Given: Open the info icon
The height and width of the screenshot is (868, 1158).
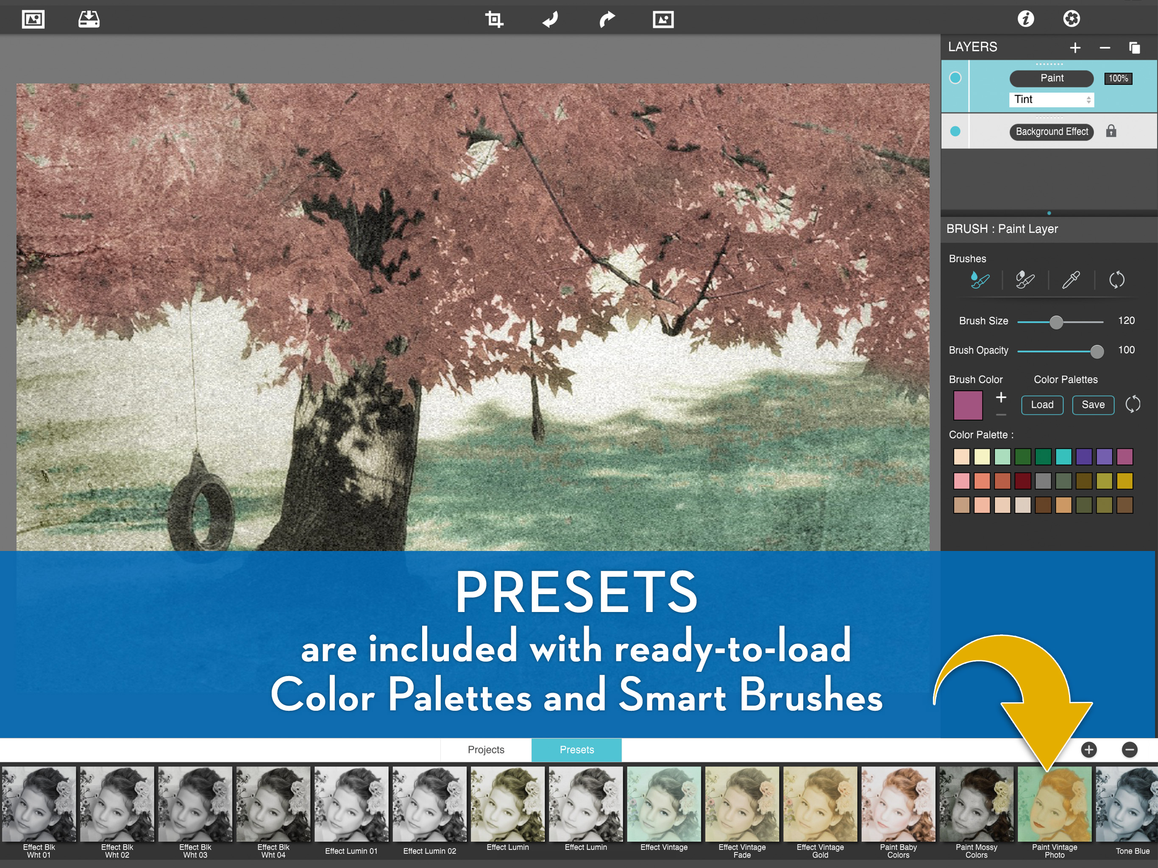Looking at the screenshot, I should coord(1025,19).
